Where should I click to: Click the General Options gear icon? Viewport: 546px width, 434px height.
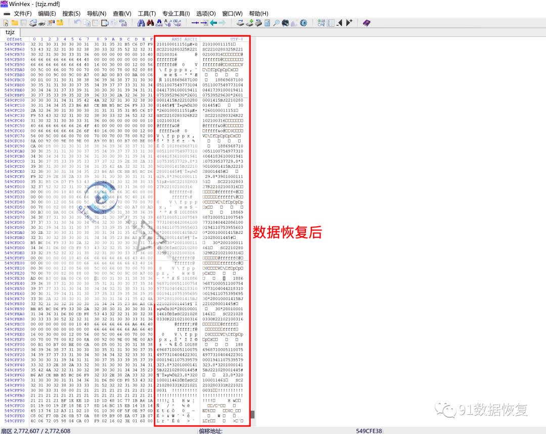coord(304,23)
